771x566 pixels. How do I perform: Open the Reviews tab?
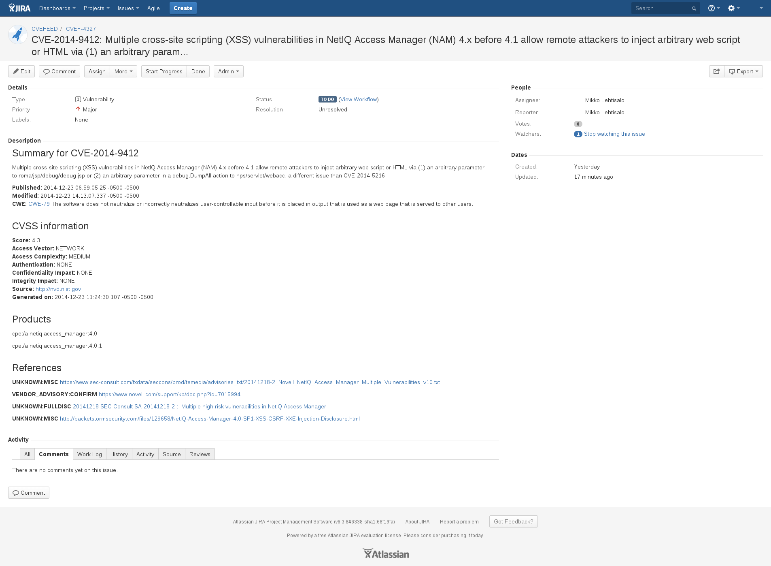(200, 454)
